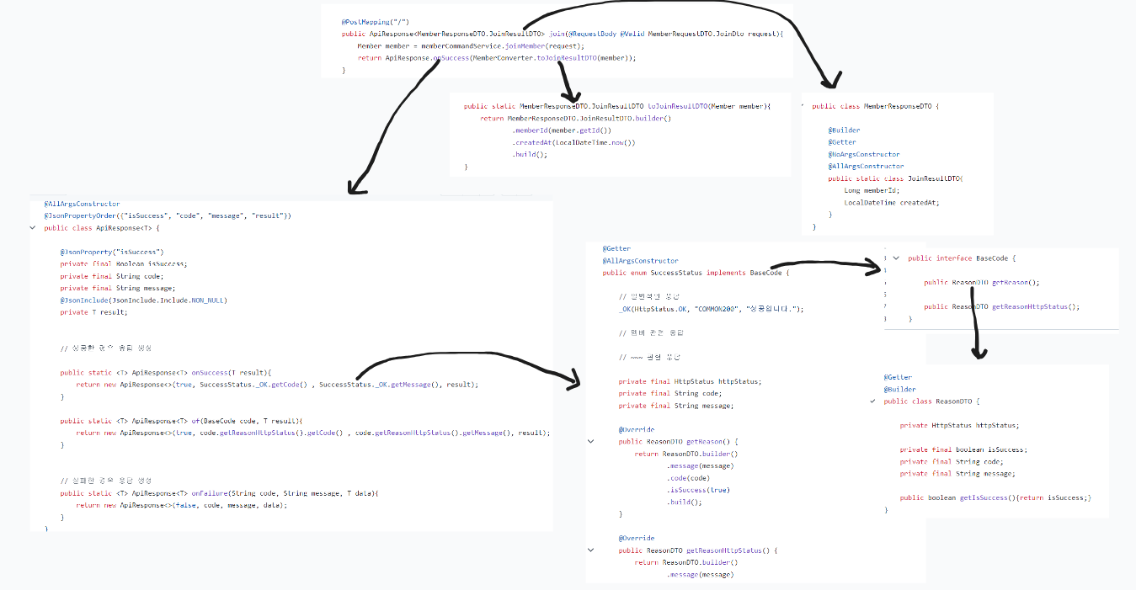
Task: Click the .createdAt(LocalDateTime.now()) line
Action: click(573, 143)
